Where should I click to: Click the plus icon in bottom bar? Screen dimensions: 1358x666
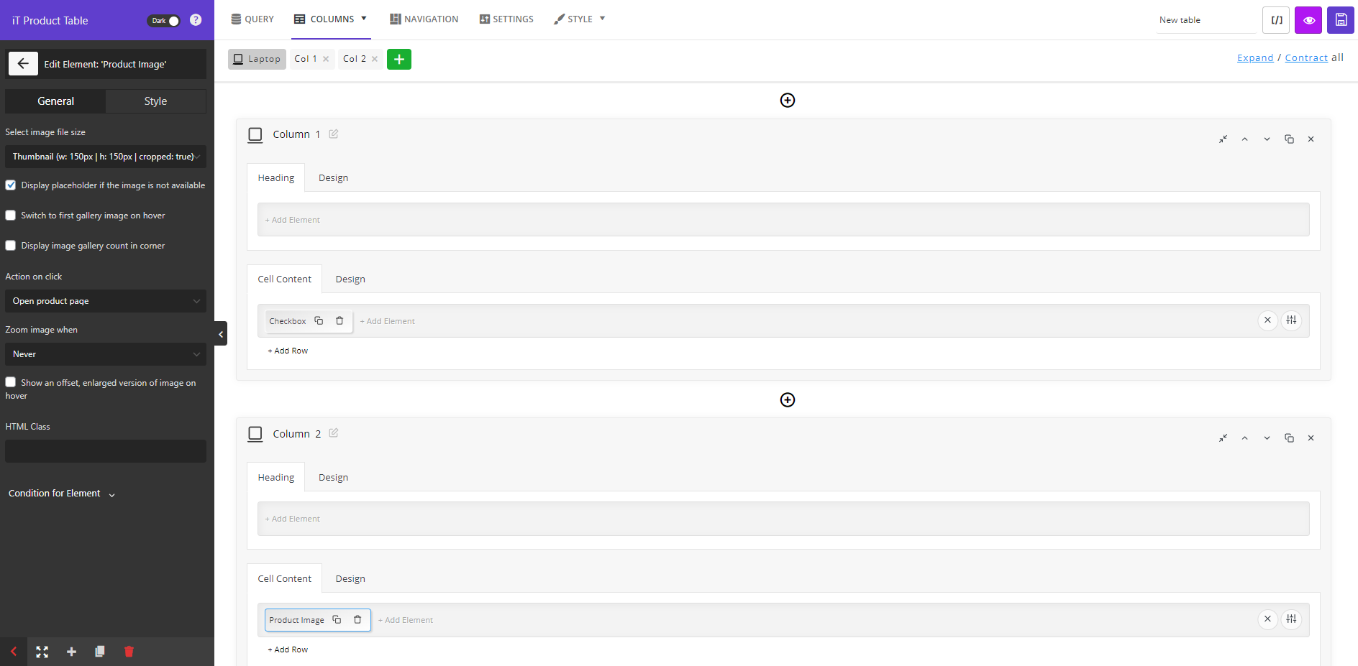71,652
